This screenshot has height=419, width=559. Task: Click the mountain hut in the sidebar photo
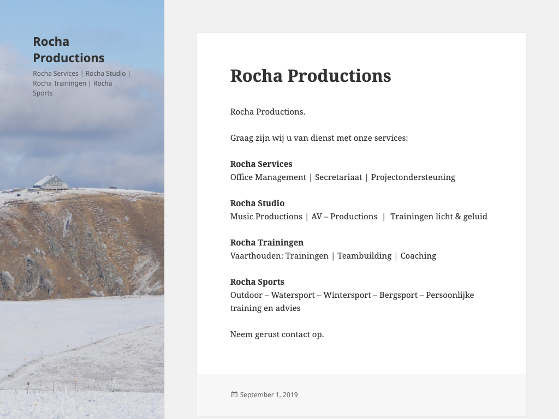(50, 182)
